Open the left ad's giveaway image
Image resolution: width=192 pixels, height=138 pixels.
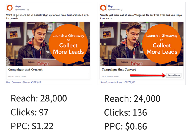[x=48, y=44]
